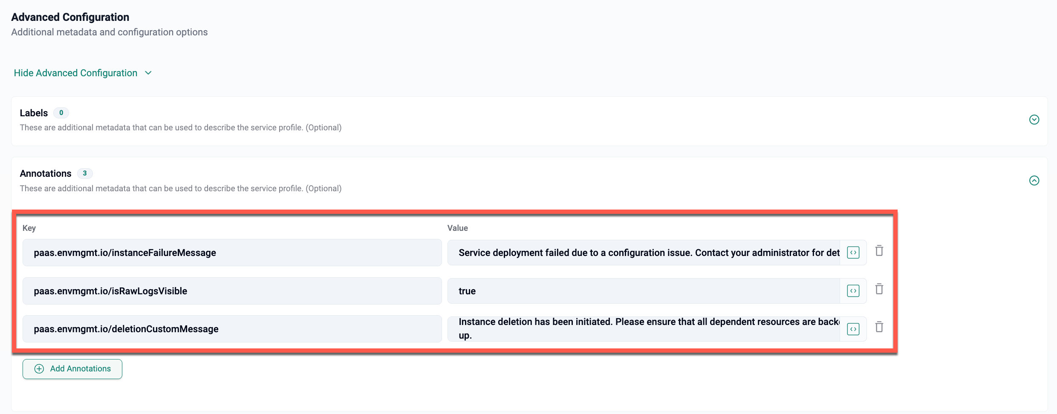The height and width of the screenshot is (414, 1057).
Task: Remove the deletionCustomMessage annotation via trash icon
Action: (879, 327)
